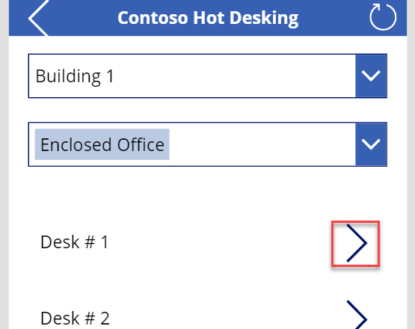Click the Desk # 1 row's blank middle area
415x329 pixels.
(x=220, y=242)
